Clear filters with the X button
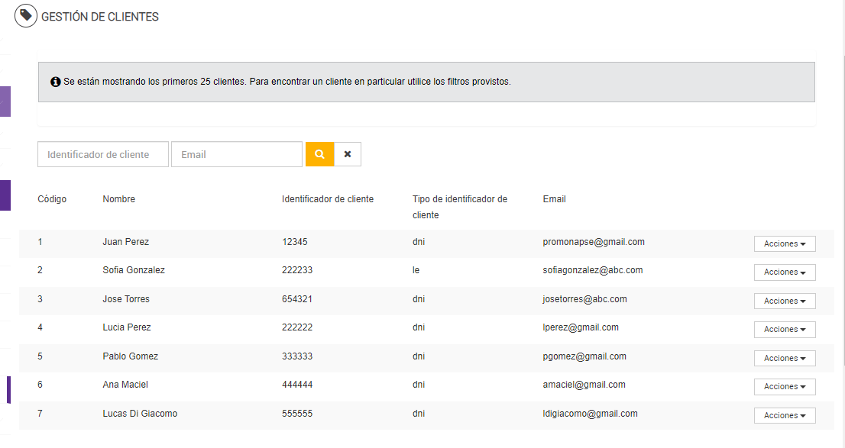845x448 pixels. [x=348, y=154]
